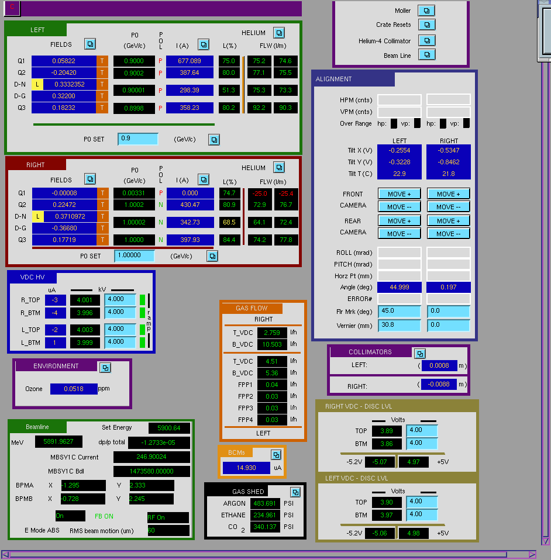551x560 pixels.
Task: Click LEFT Q3 orange T button
Action: [x=102, y=108]
